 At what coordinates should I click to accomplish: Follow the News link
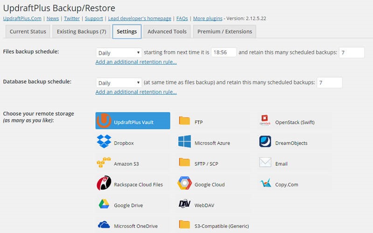coord(53,19)
